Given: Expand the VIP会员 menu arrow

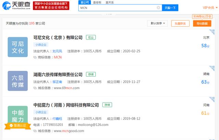Looking at the screenshot, I should point(217,8).
